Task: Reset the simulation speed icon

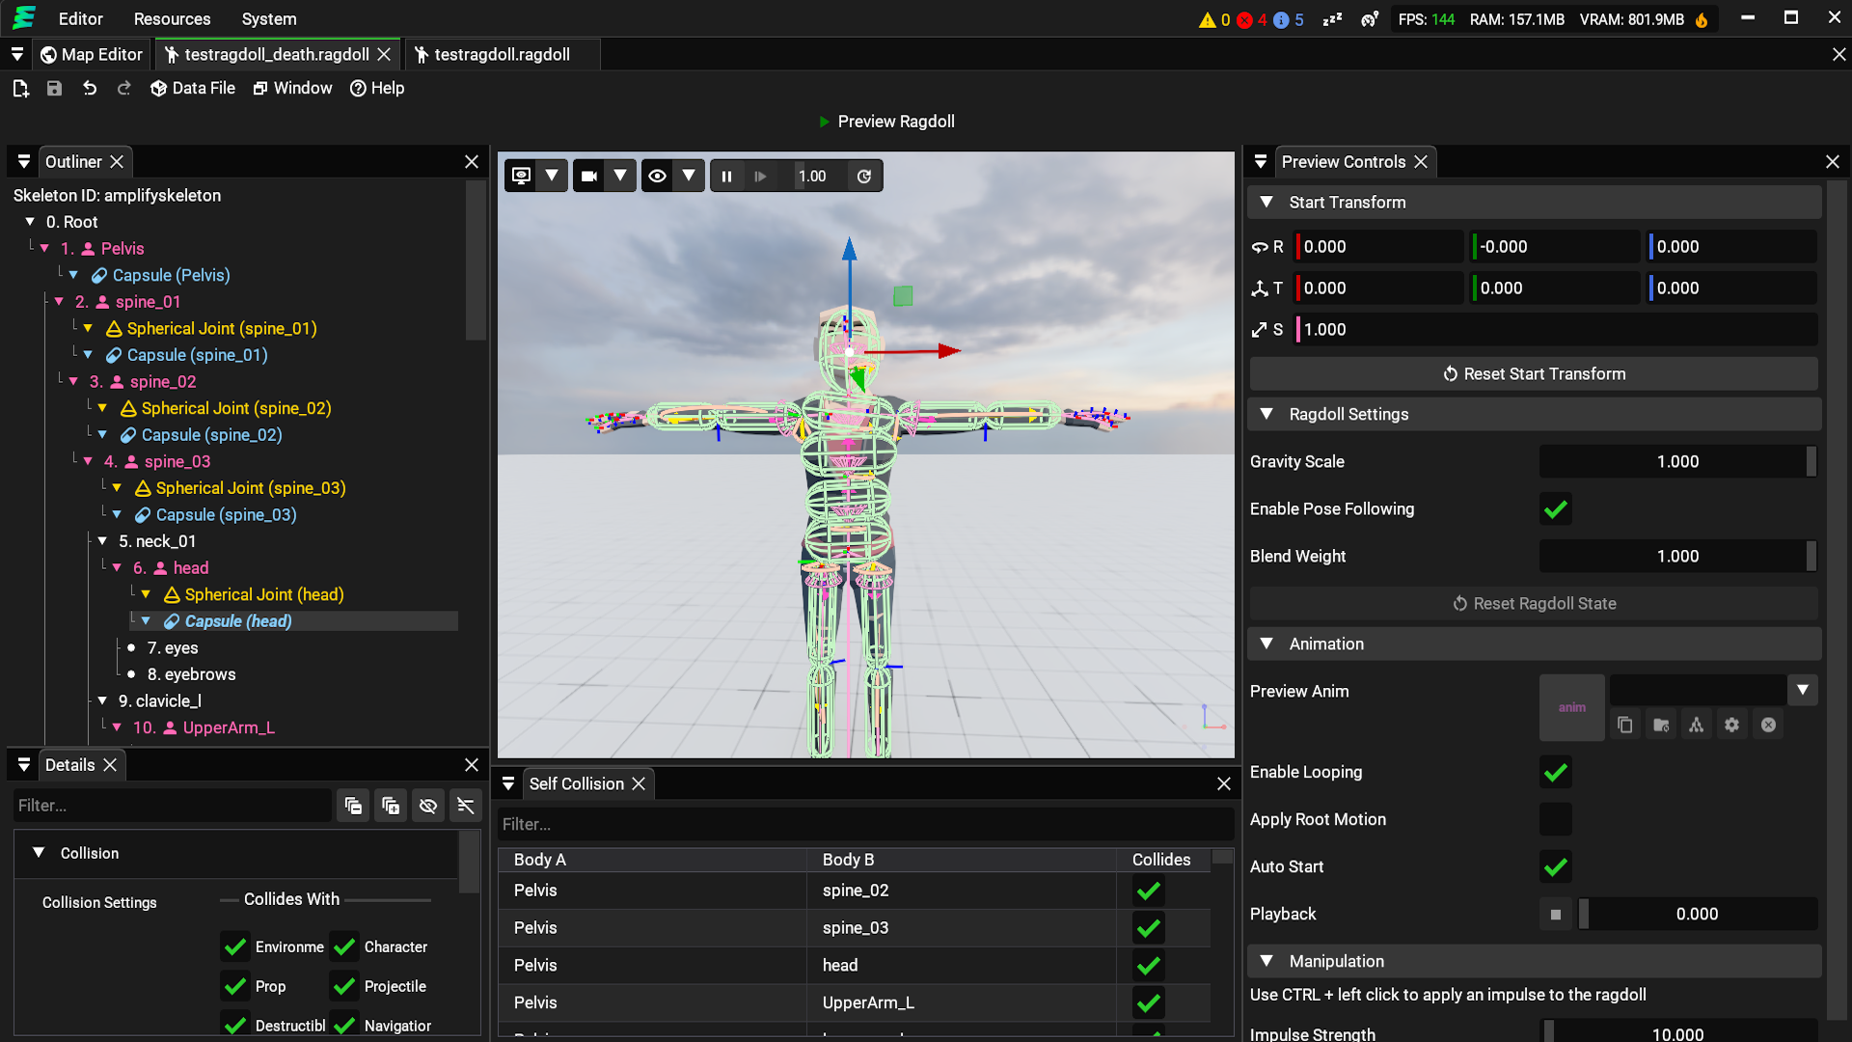Action: pyautogui.click(x=864, y=176)
